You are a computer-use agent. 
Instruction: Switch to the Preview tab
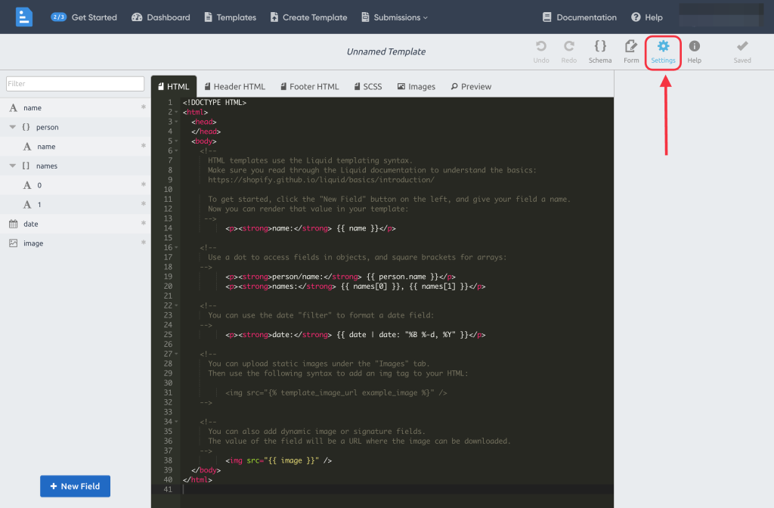(470, 87)
